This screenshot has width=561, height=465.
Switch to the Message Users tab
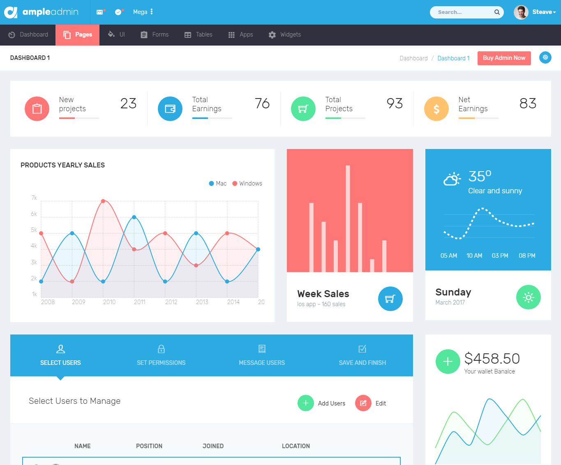[x=262, y=355]
